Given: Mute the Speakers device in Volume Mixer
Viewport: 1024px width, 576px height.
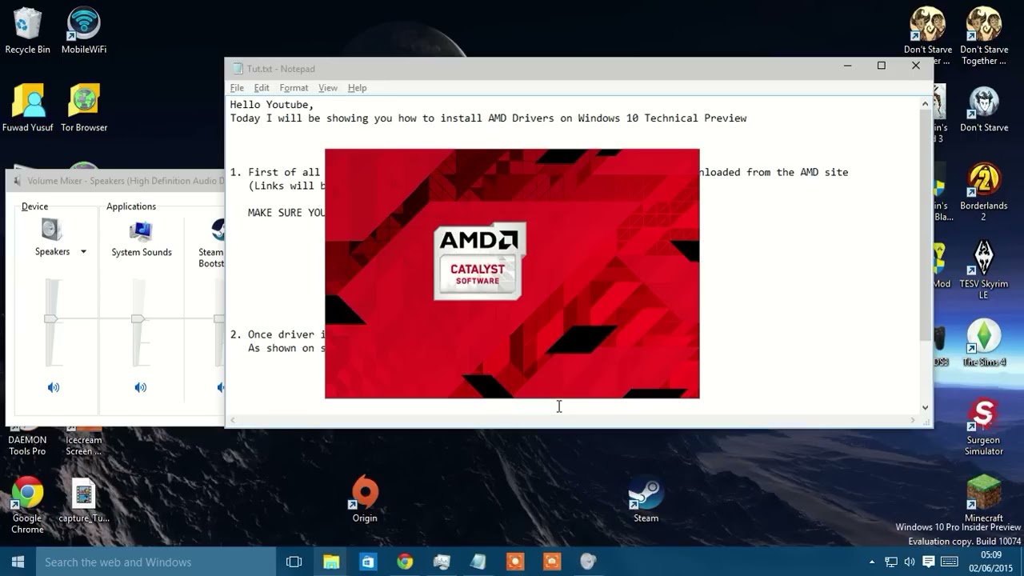Looking at the screenshot, I should (54, 387).
